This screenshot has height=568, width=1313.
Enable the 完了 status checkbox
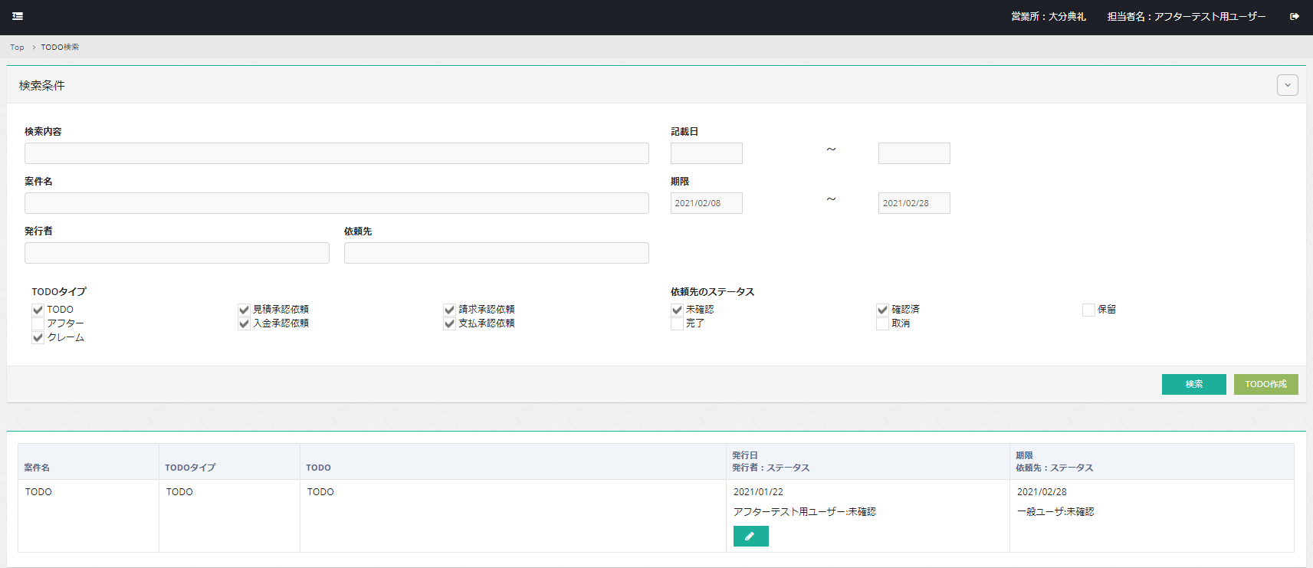677,323
